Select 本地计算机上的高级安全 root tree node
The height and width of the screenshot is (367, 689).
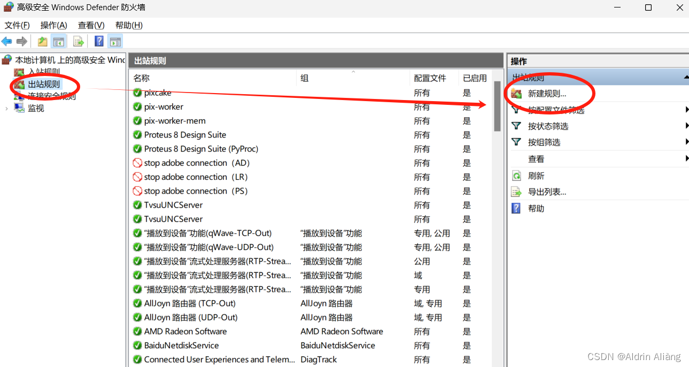tap(70, 60)
